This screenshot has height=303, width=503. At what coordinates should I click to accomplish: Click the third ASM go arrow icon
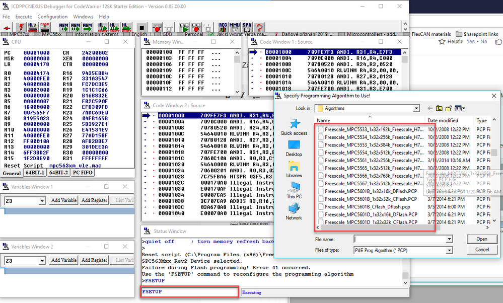click(87, 28)
